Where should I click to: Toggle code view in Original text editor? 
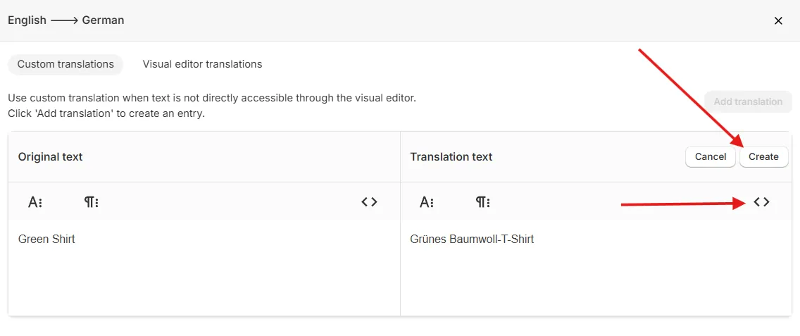pyautogui.click(x=369, y=201)
